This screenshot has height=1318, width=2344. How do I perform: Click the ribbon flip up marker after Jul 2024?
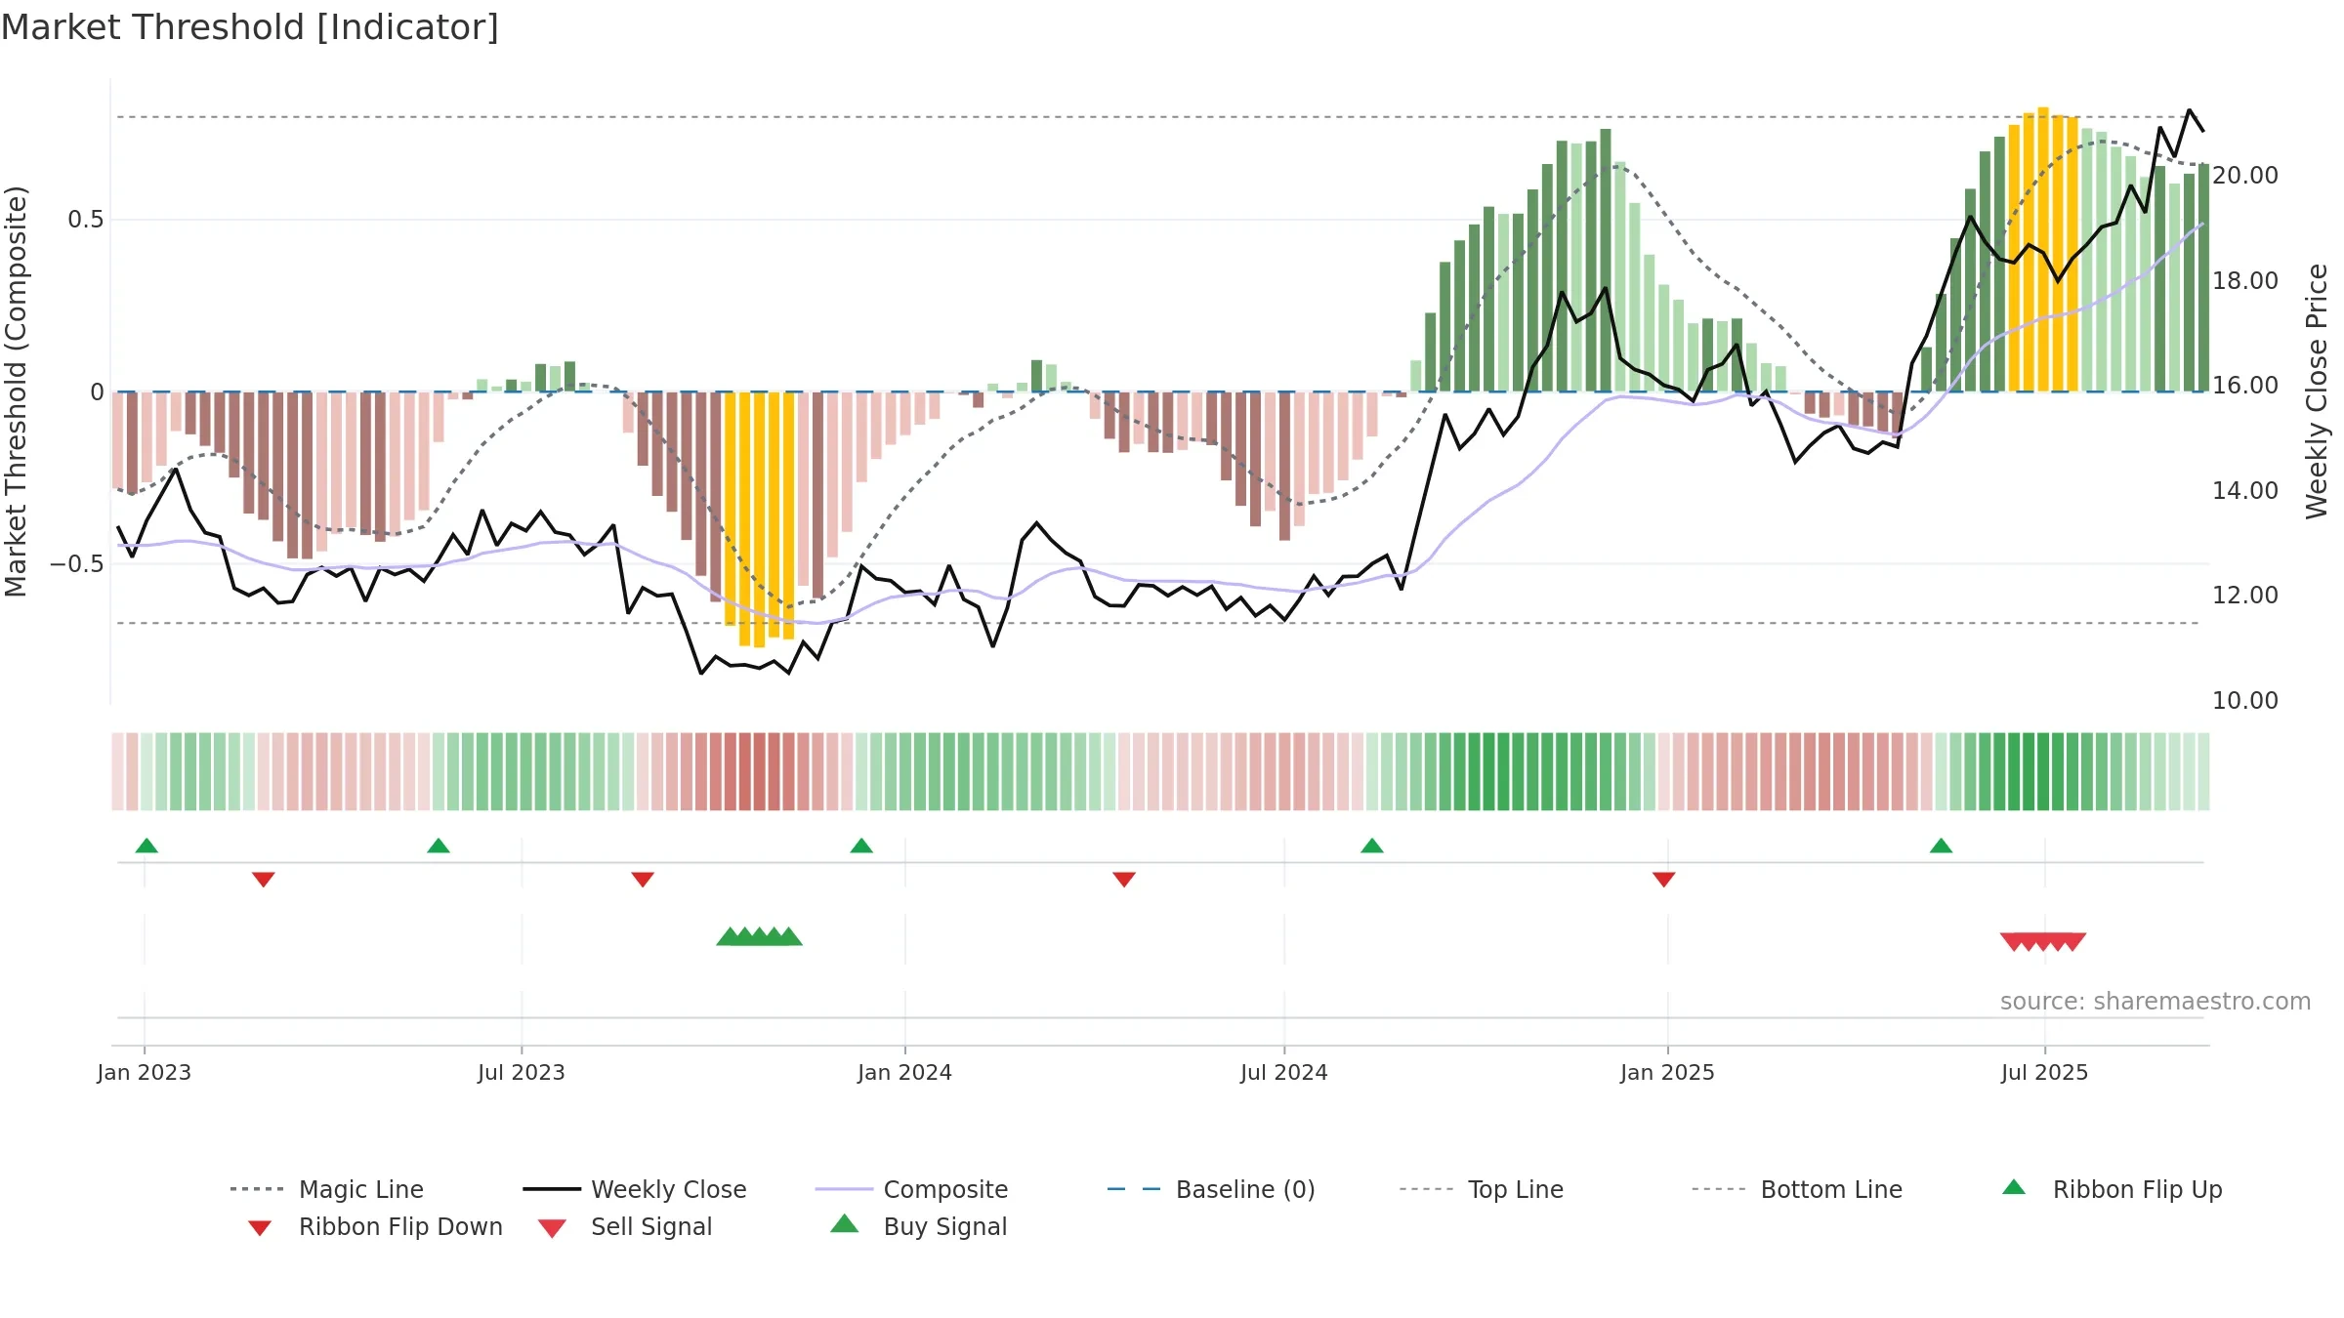pyautogui.click(x=1372, y=845)
